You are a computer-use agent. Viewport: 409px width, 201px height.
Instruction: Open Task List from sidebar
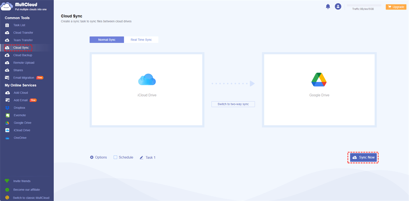point(19,25)
